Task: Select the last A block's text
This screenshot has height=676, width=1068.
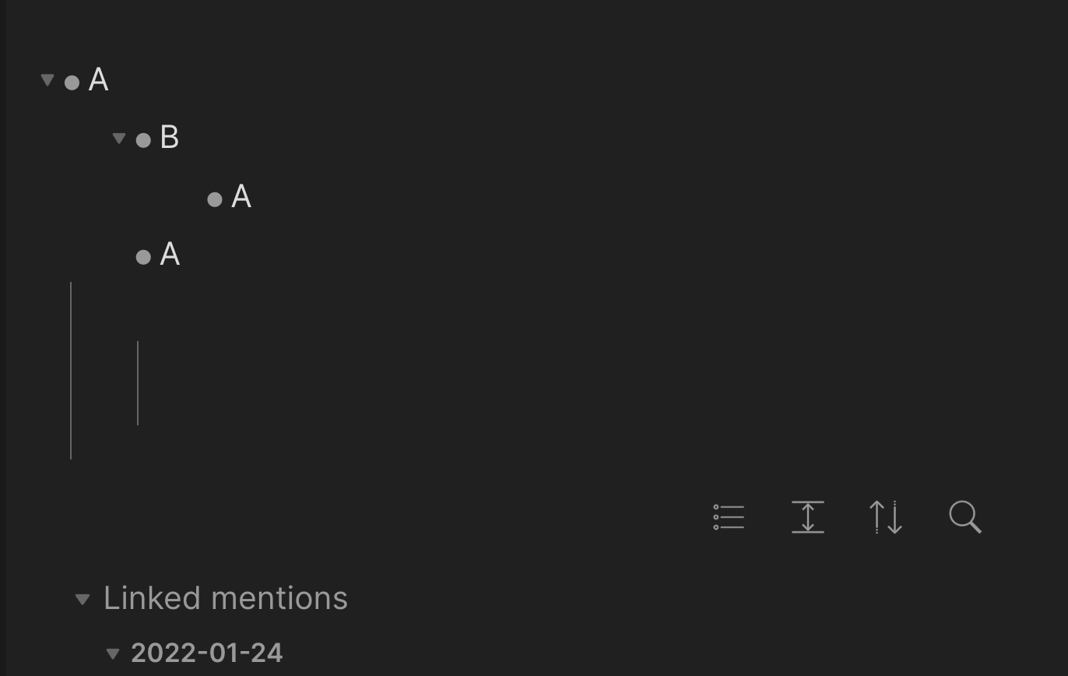Action: [x=170, y=255]
